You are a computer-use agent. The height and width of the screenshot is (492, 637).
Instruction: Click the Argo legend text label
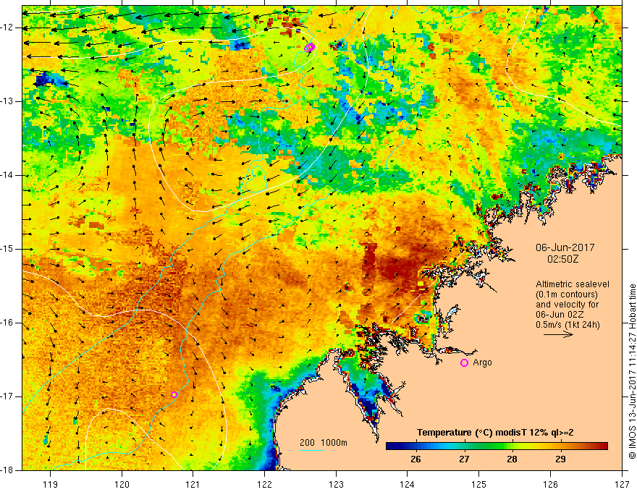[482, 362]
